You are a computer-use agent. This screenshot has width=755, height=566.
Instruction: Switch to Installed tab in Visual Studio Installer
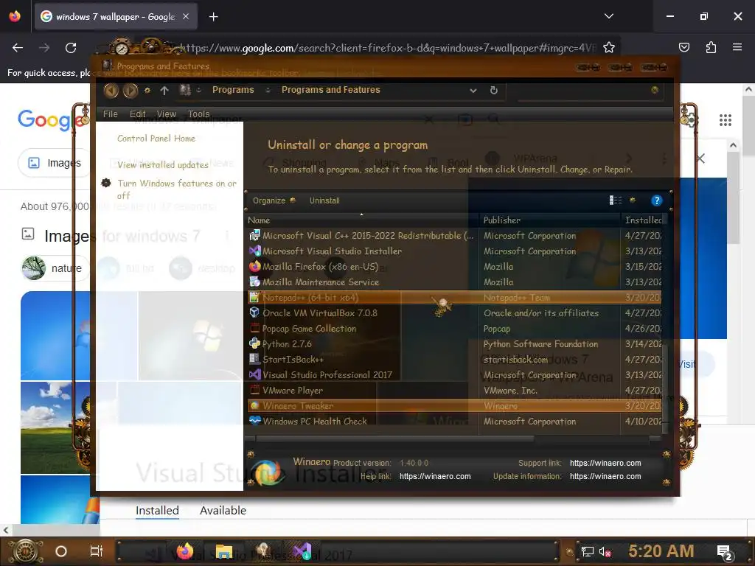(157, 511)
